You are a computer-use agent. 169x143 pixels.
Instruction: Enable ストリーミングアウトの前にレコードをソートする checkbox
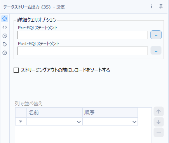16,70
